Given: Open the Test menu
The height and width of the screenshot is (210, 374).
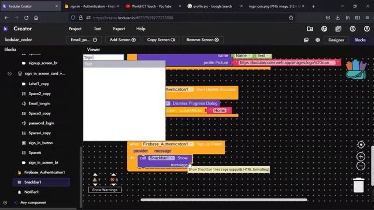Looking at the screenshot, I should point(97,29).
